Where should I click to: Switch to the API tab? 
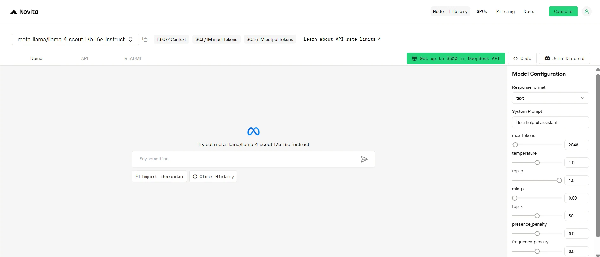tap(84, 58)
